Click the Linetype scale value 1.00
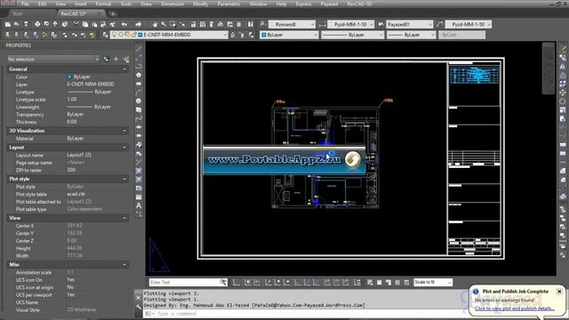This screenshot has width=569, height=320. pos(72,99)
